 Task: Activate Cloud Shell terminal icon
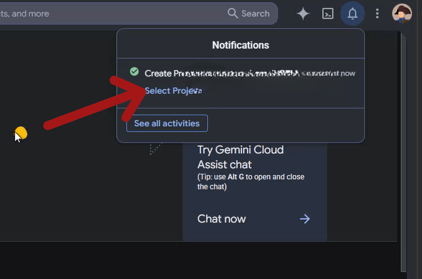pos(328,13)
